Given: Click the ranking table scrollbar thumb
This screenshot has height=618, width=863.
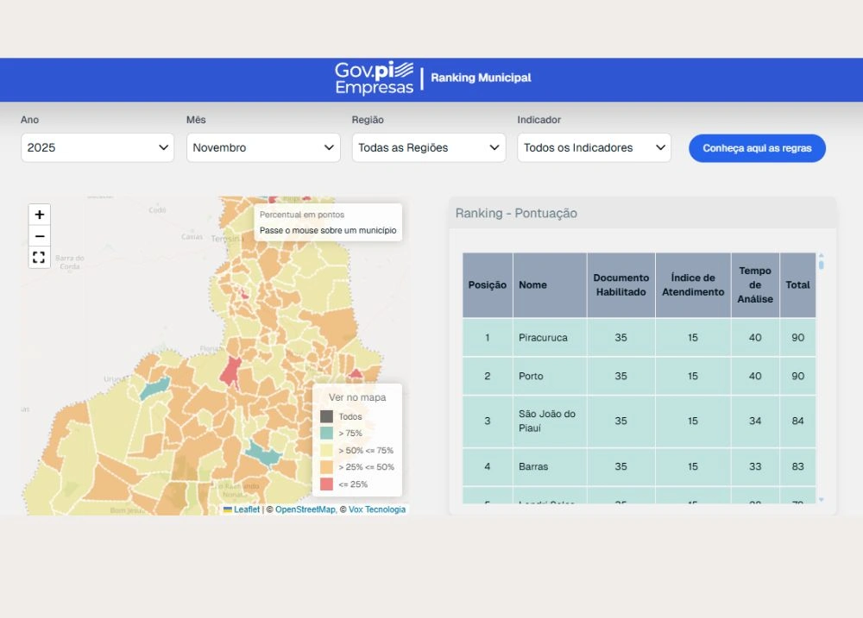Looking at the screenshot, I should [821, 265].
